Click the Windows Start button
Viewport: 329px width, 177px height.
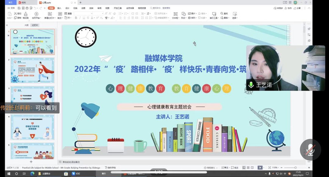coord(9,174)
